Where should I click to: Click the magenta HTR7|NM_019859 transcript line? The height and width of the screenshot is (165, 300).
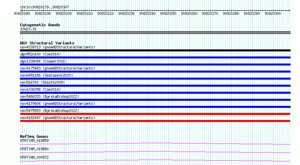[155, 143]
